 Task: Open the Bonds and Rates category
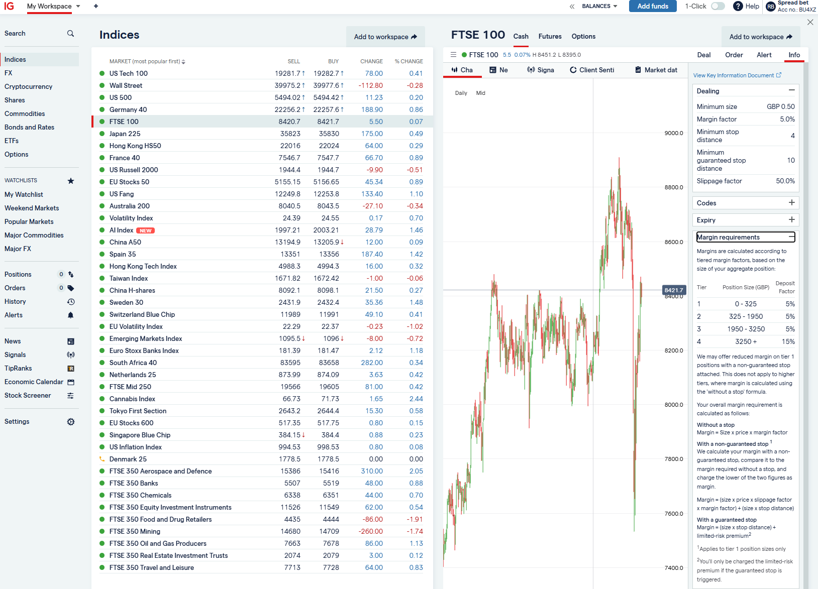point(29,127)
